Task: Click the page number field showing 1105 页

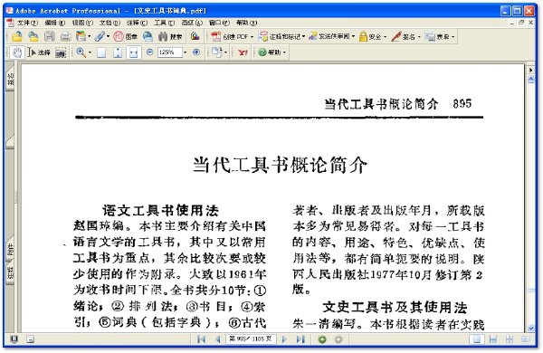Action: (251, 339)
